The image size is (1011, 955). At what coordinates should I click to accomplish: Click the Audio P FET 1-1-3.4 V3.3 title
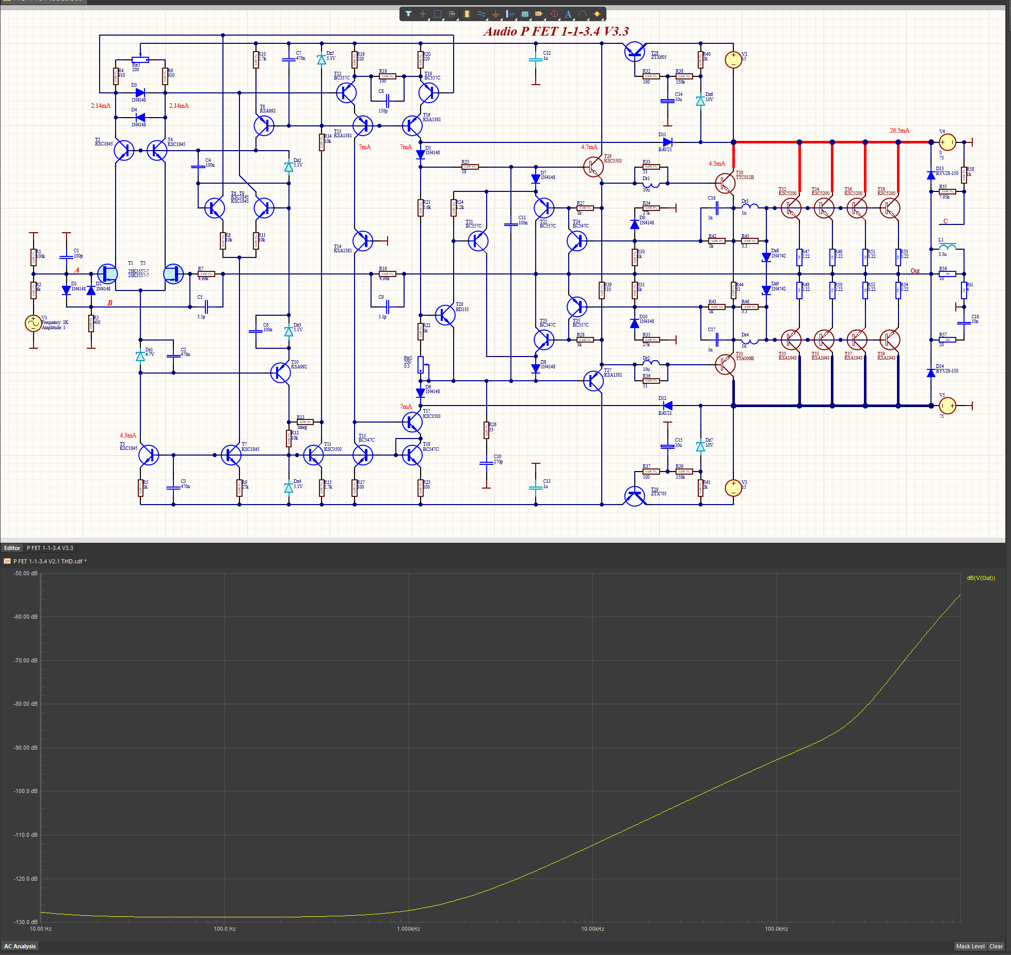[556, 31]
